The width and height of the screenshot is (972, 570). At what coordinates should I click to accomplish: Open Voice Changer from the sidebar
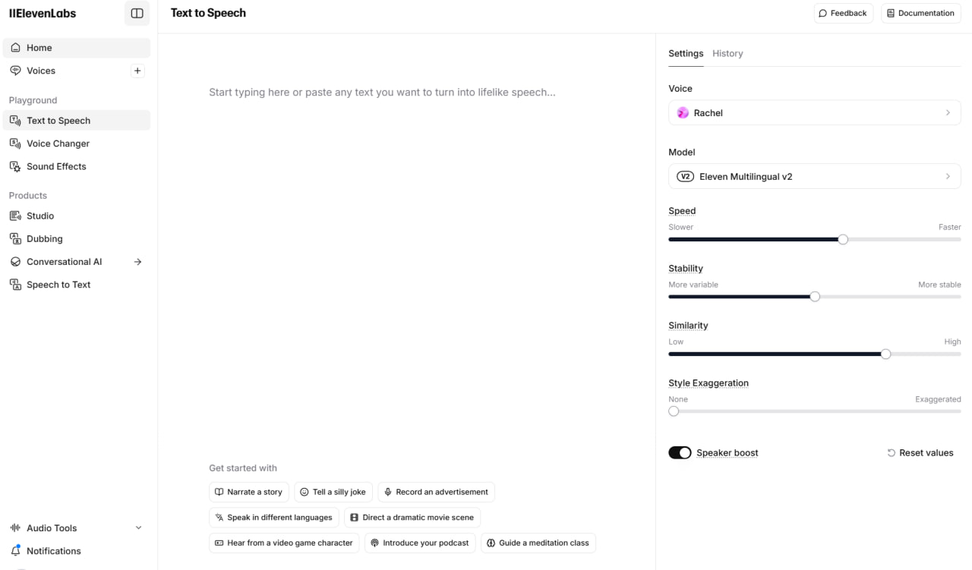[x=58, y=143]
